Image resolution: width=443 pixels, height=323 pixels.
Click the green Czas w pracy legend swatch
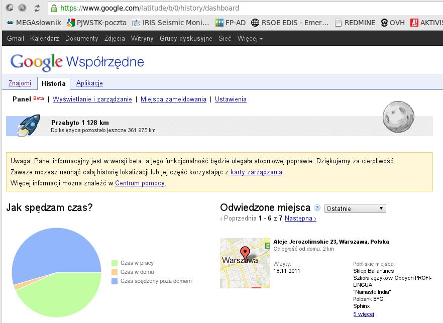115,263
